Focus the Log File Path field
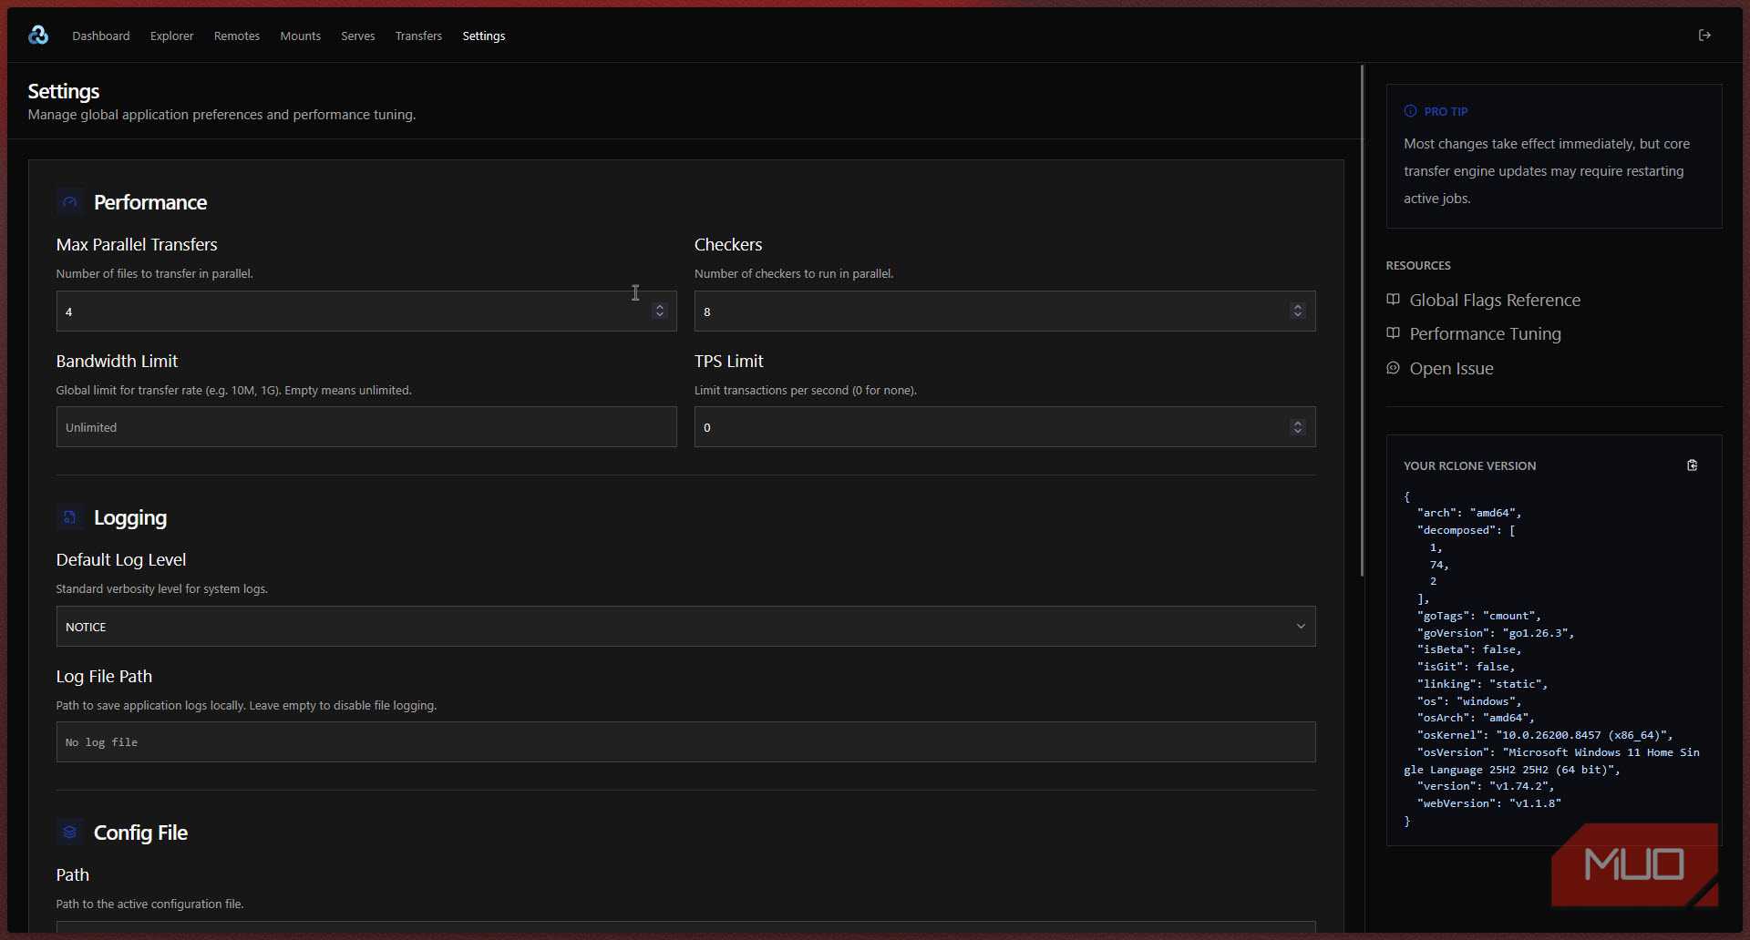The height and width of the screenshot is (940, 1750). (685, 742)
